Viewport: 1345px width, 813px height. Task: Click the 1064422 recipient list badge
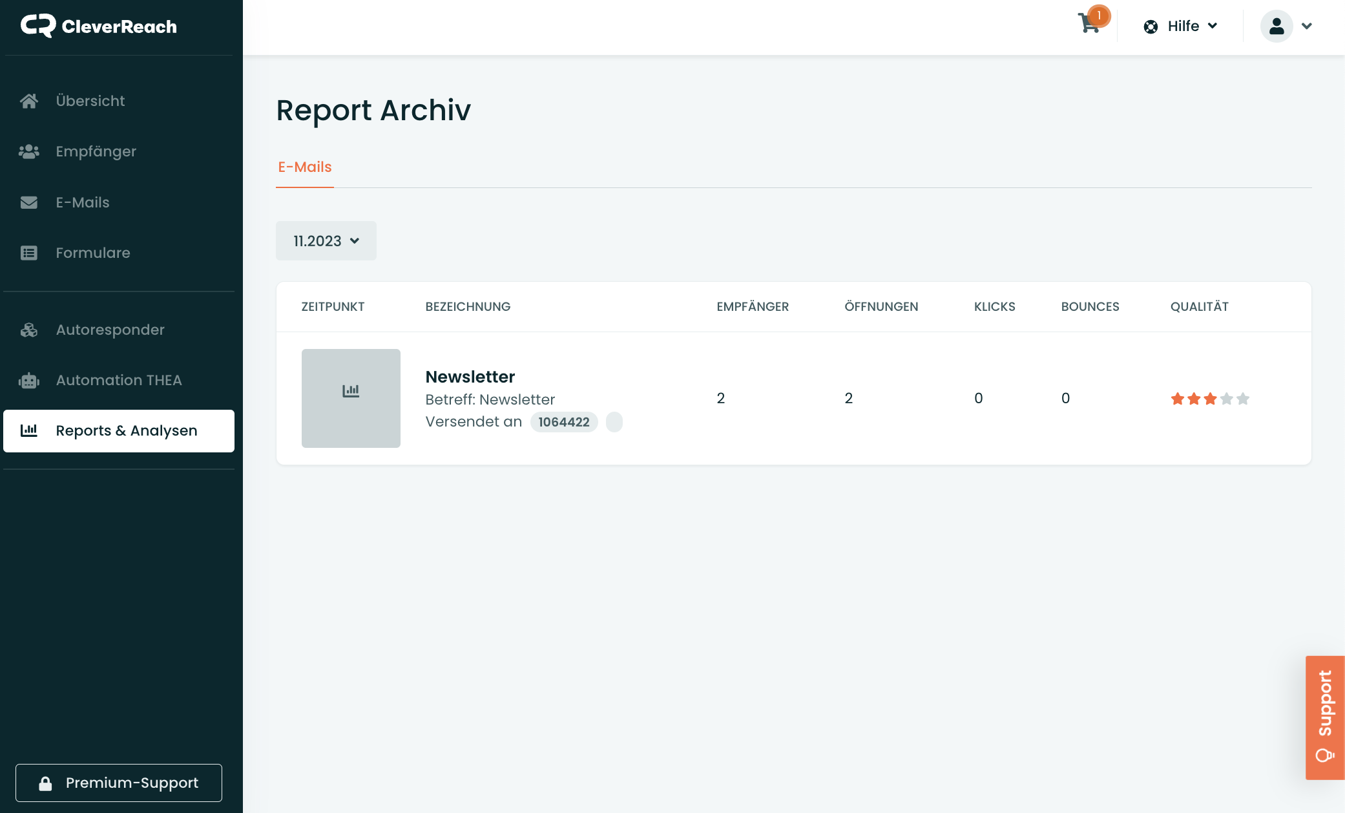pyautogui.click(x=563, y=422)
